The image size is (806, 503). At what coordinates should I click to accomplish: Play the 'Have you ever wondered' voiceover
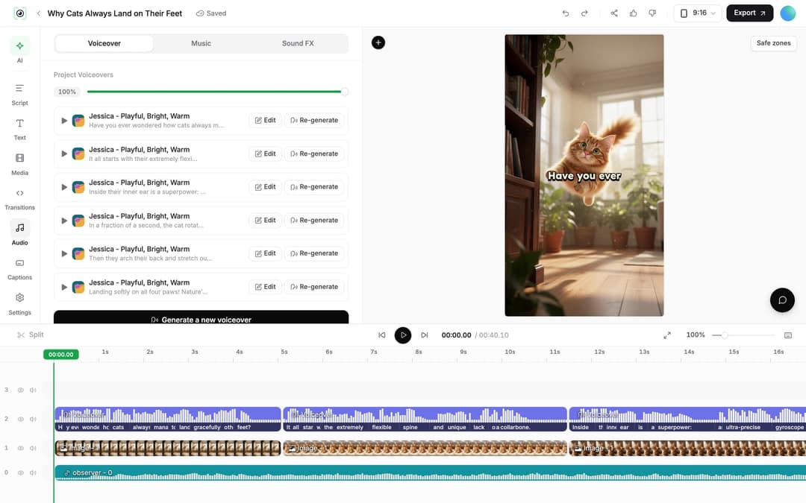[x=64, y=121]
